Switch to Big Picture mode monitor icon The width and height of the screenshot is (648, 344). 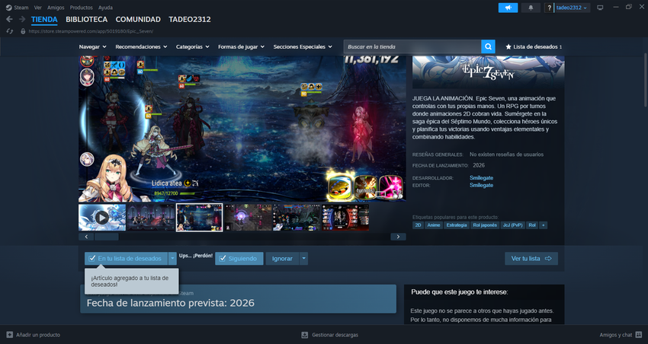pos(600,8)
